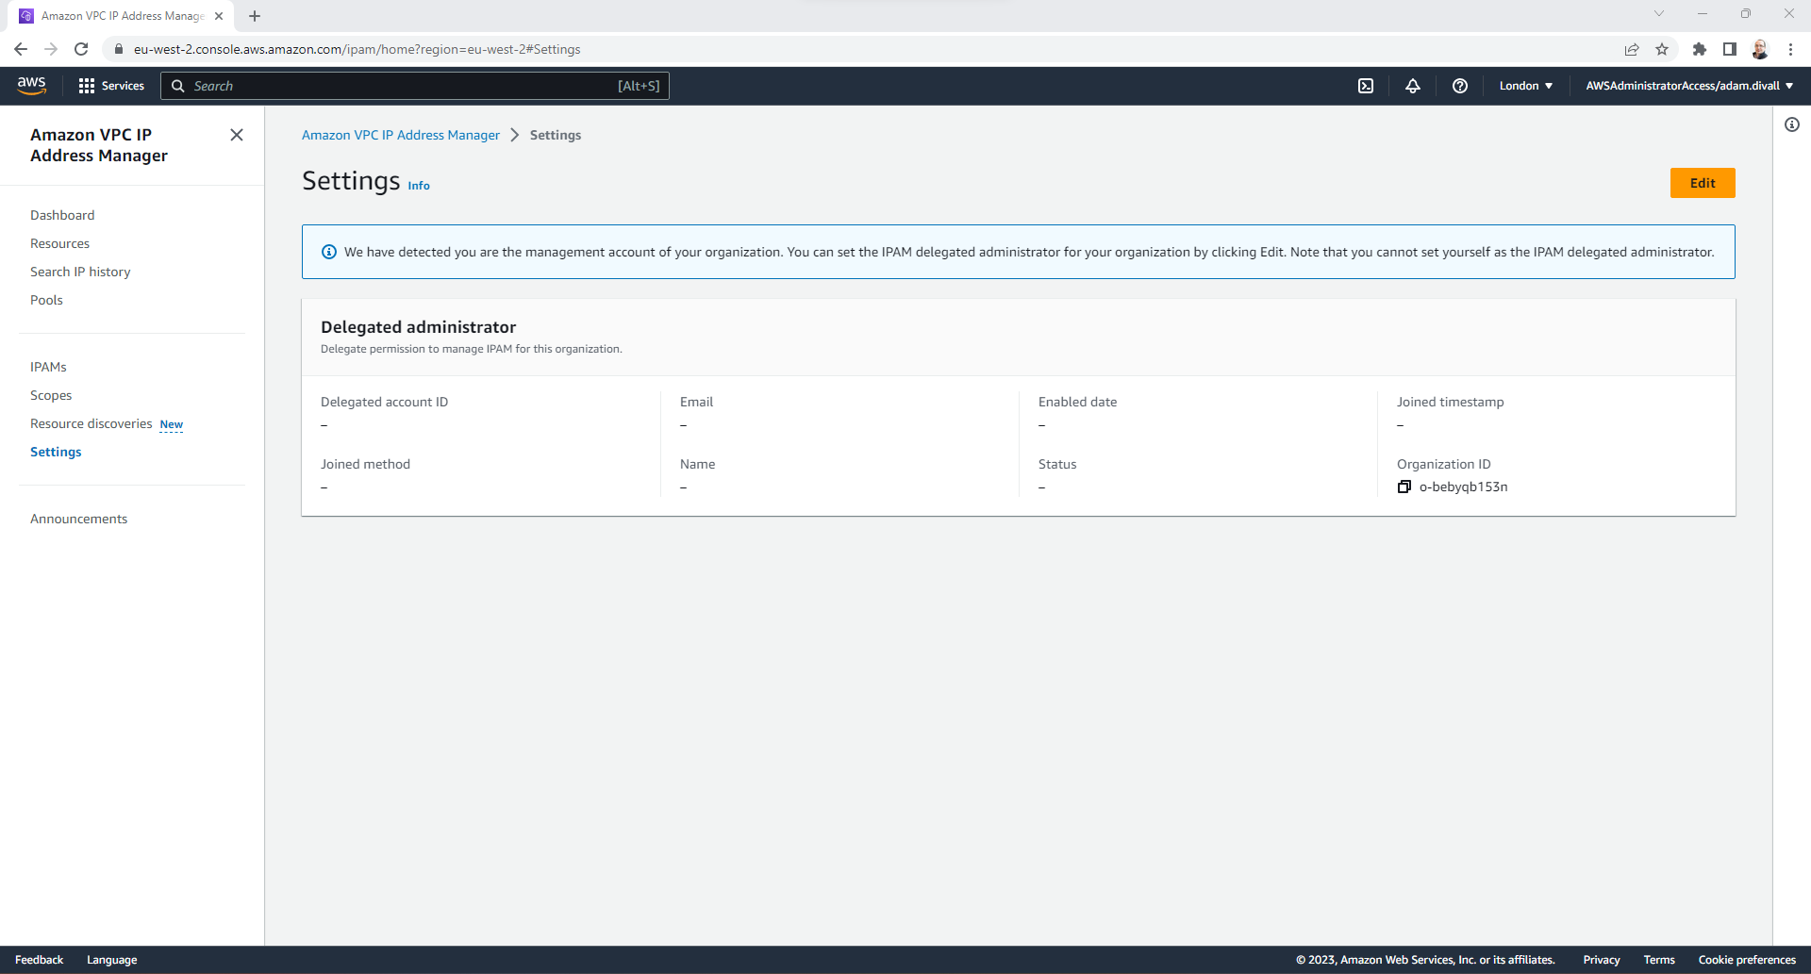The image size is (1811, 974).
Task: Open Cookie preferences
Action: pos(1747,960)
